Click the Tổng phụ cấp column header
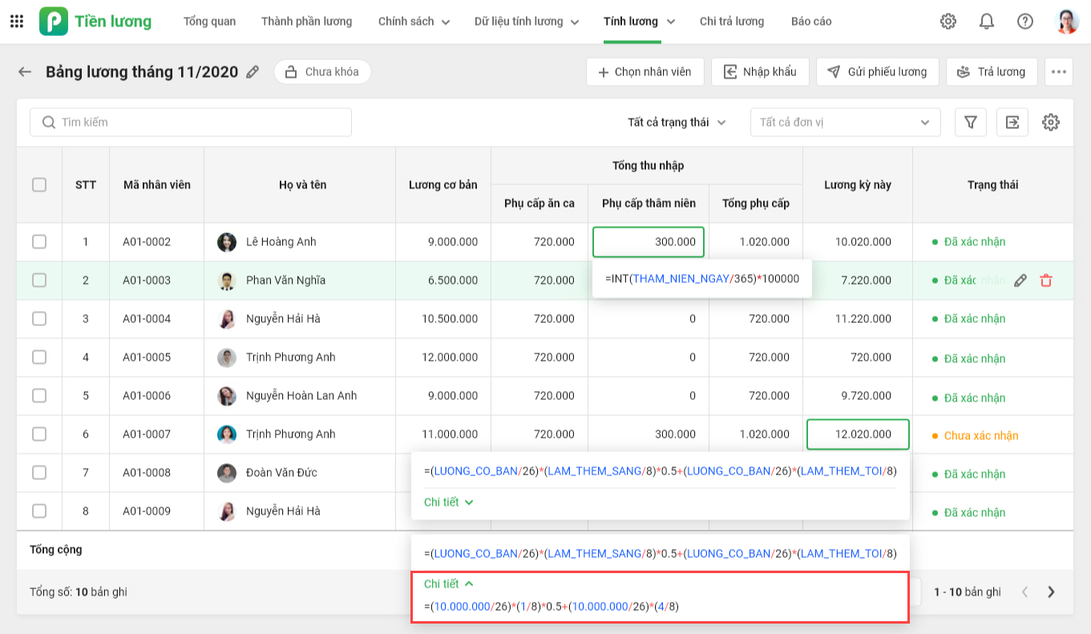This screenshot has height=634, width=1091. click(756, 204)
